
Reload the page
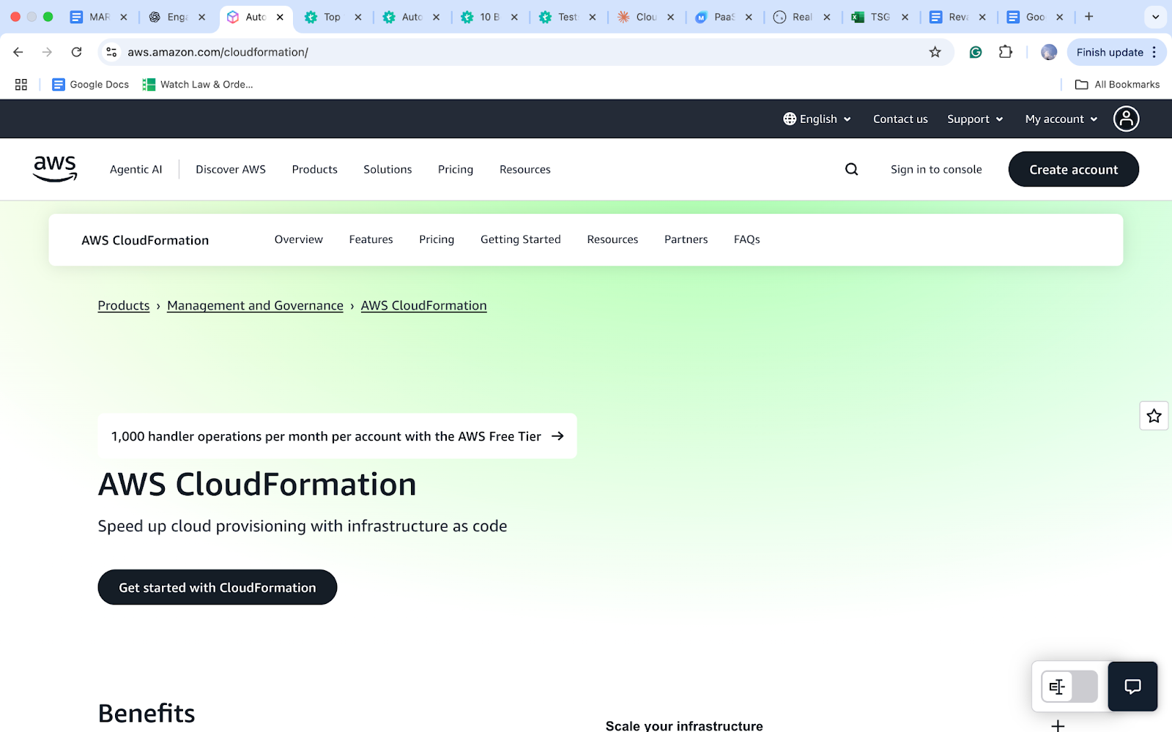(76, 52)
